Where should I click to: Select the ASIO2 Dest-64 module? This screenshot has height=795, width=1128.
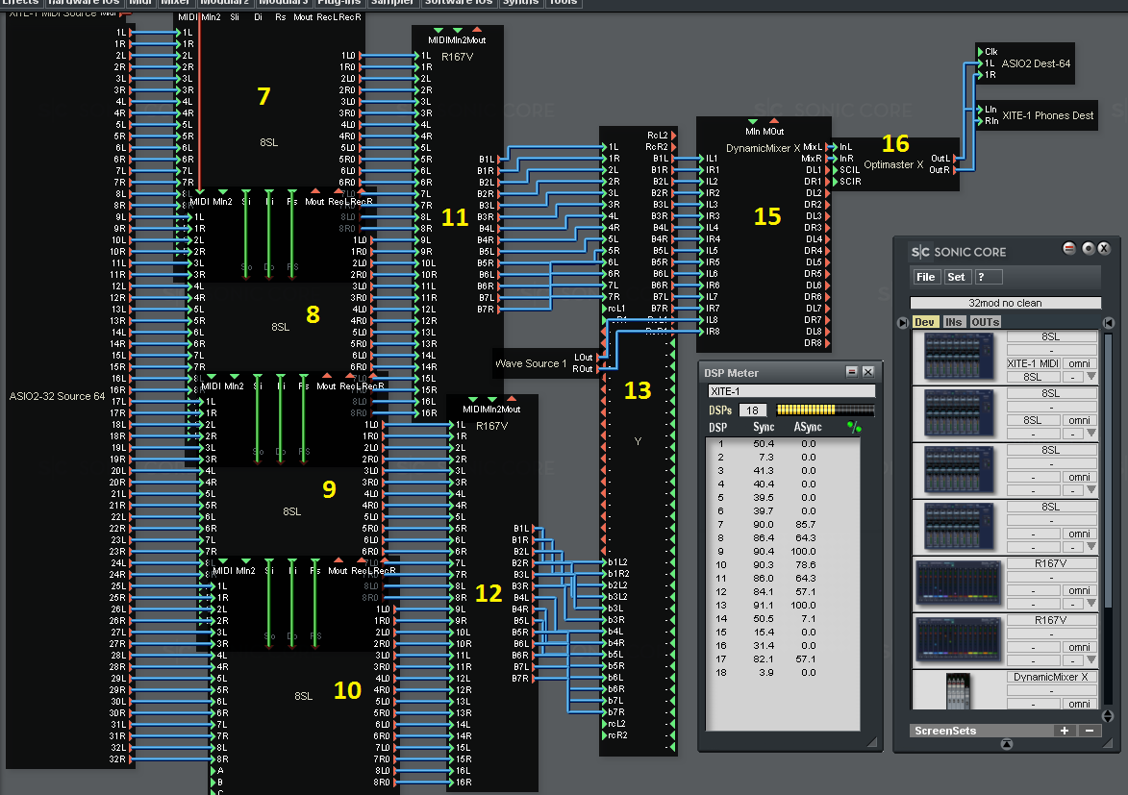(1036, 64)
